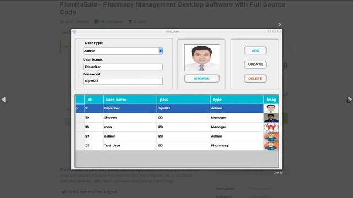The image size is (353, 198).
Task: Click the Manager type cell in Shovon row
Action: point(237,118)
